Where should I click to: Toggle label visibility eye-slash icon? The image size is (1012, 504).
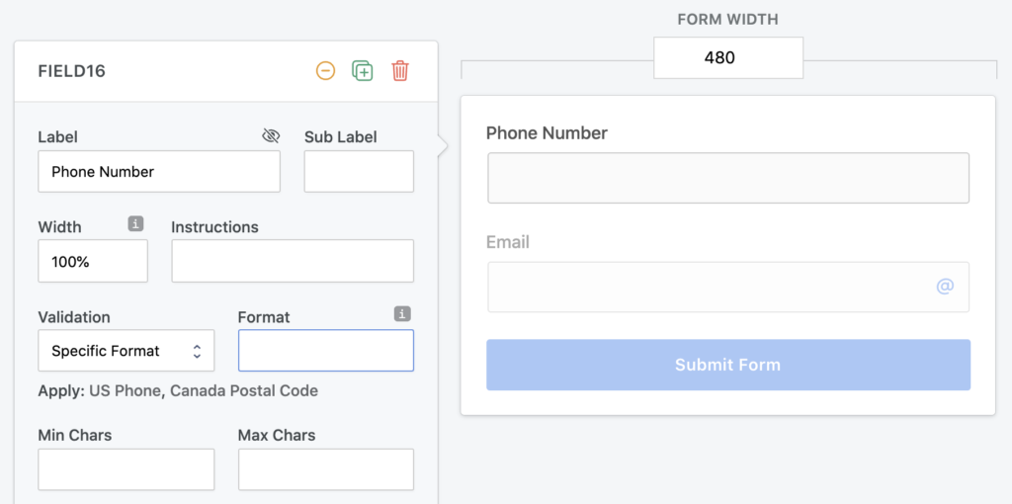[271, 135]
